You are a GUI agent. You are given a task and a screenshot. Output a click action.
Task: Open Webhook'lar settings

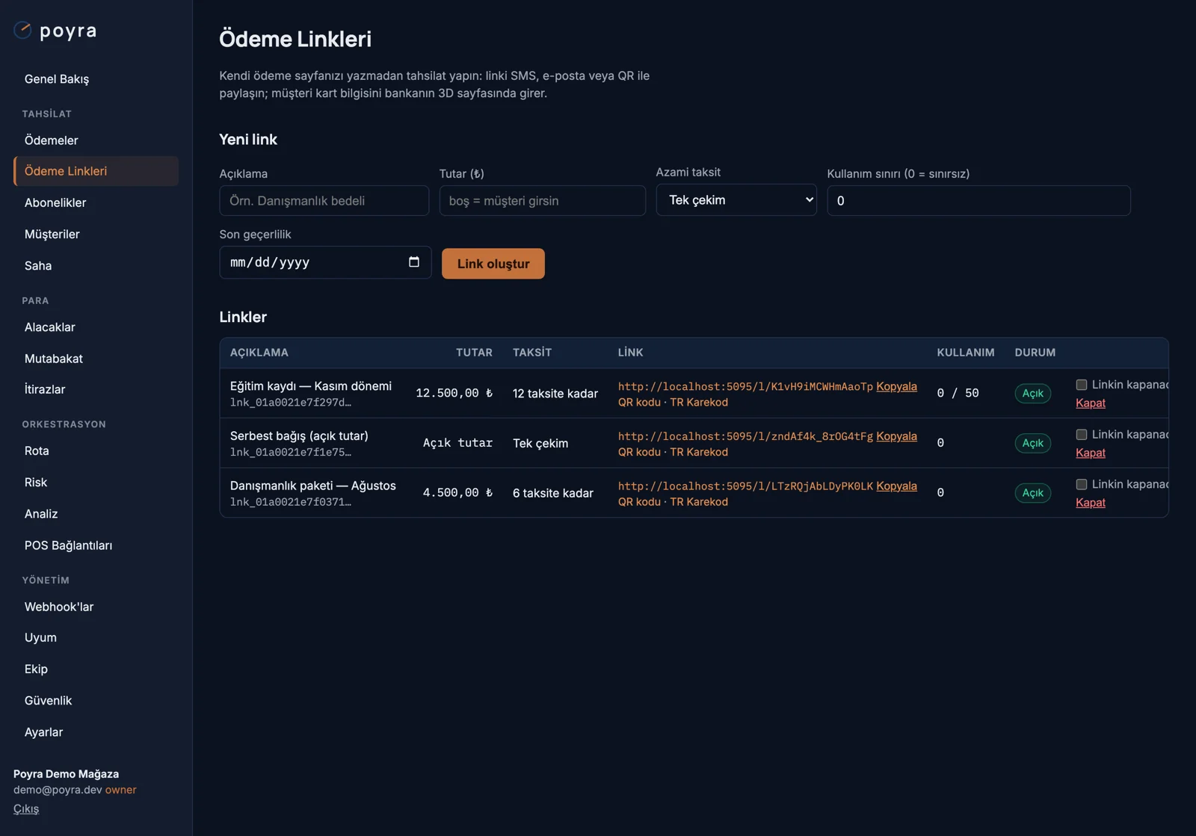[59, 607]
